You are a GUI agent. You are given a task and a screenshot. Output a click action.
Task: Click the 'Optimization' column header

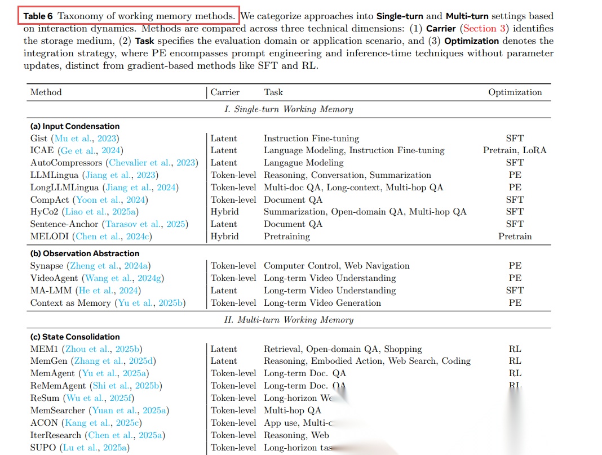(515, 92)
